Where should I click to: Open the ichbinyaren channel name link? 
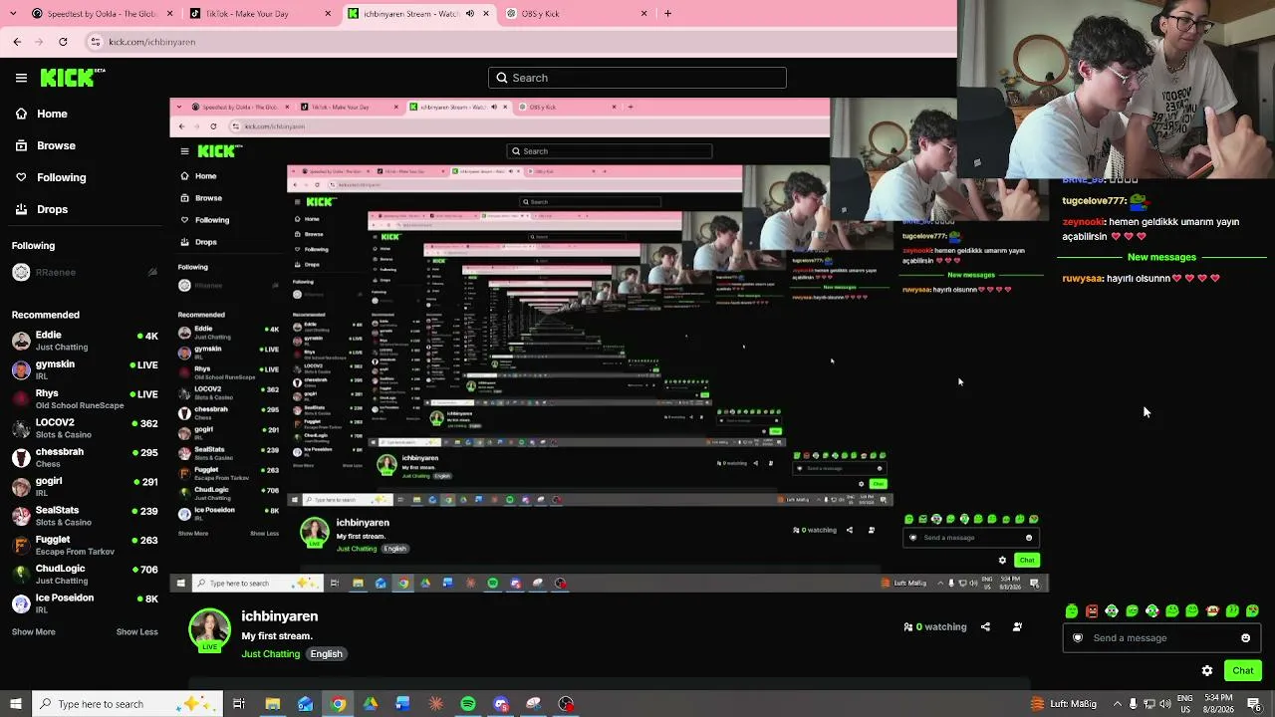coord(279,616)
